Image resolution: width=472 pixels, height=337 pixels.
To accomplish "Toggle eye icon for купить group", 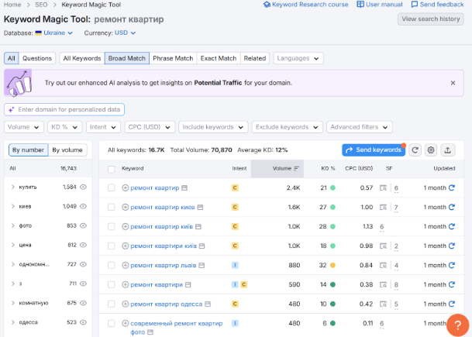I will pyautogui.click(x=83, y=187).
